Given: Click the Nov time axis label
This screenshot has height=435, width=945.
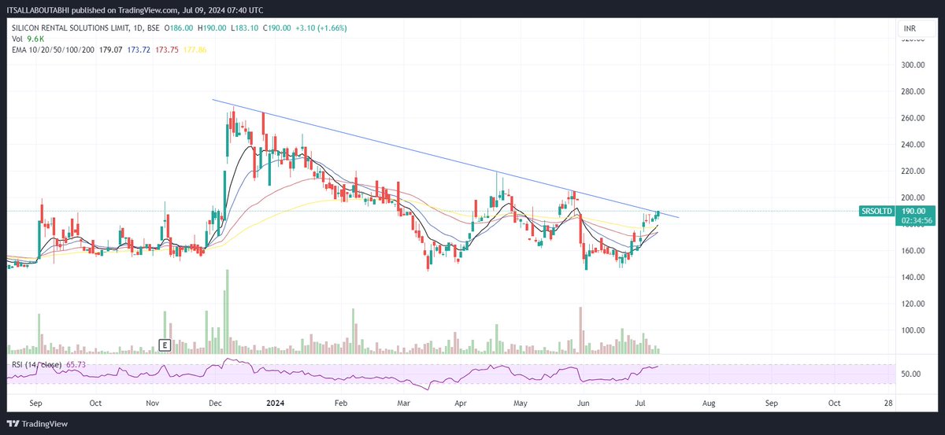Looking at the screenshot, I should coord(154,402).
